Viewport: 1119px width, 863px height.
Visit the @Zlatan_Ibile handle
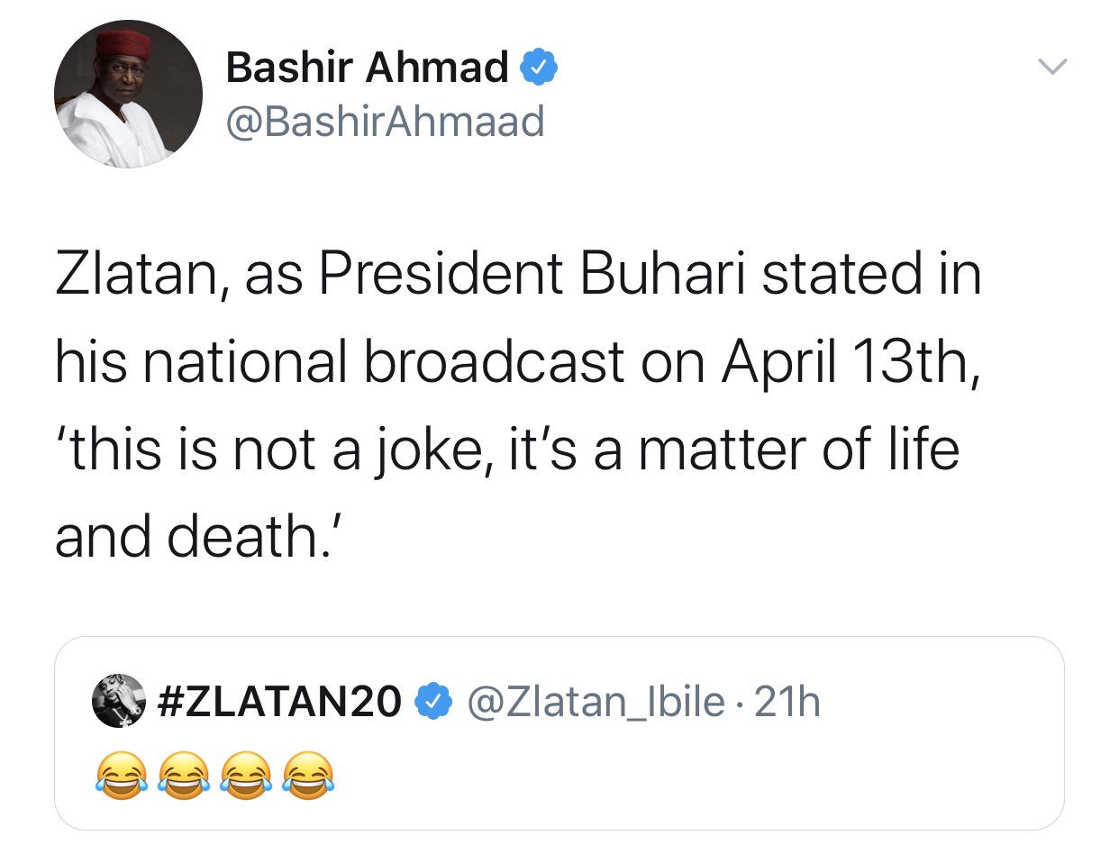[596, 702]
